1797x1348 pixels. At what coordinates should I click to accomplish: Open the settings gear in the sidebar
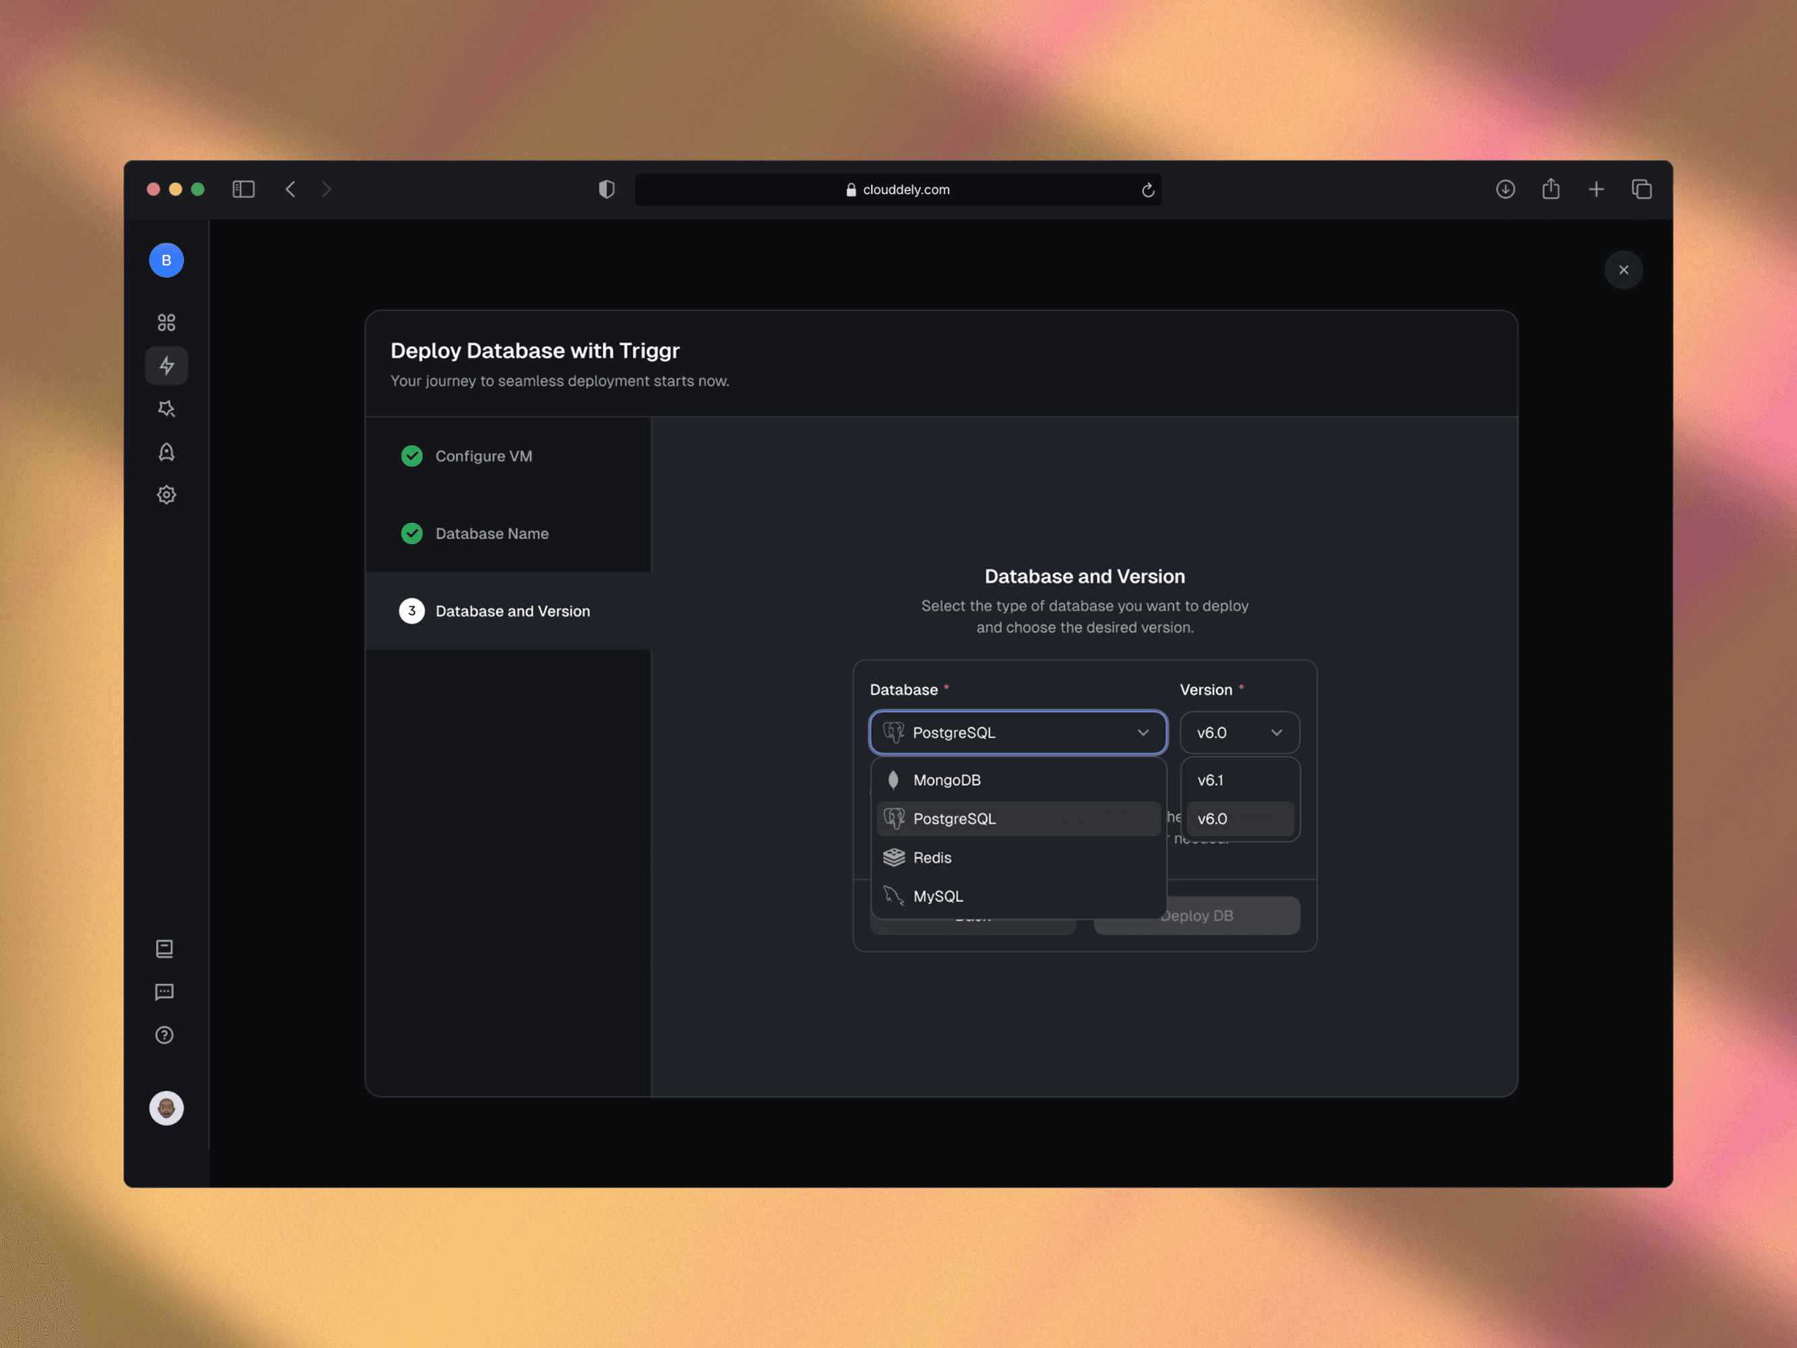166,495
